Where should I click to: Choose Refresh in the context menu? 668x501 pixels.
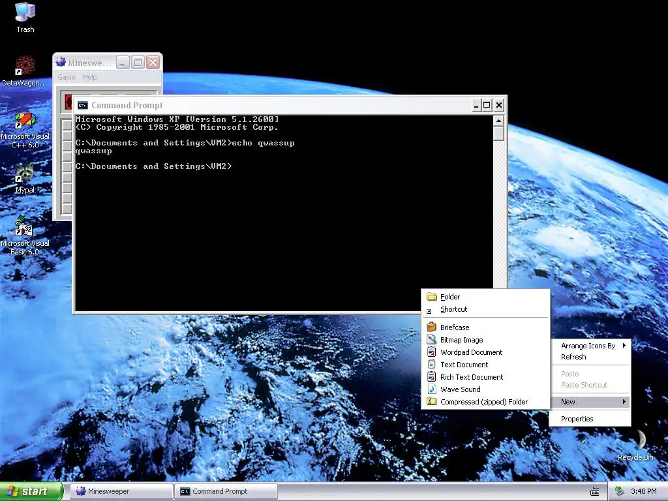tap(590, 357)
